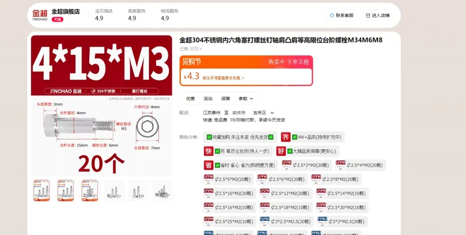This screenshot has height=235, width=466.
Task: Select 大牌品质保障(更安心) option
Action: coord(308,151)
